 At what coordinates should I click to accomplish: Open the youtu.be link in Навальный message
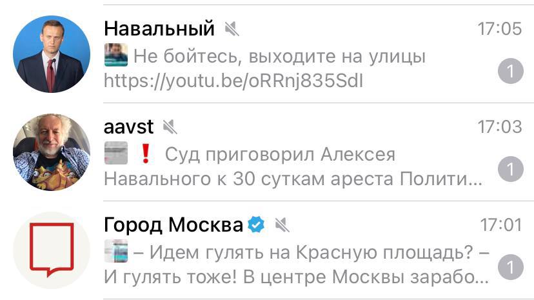pos(233,81)
